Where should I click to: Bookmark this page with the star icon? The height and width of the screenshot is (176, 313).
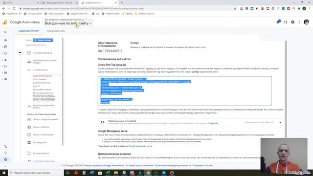click(235, 9)
